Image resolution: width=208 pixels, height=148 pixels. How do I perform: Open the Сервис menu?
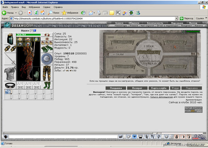47,7
